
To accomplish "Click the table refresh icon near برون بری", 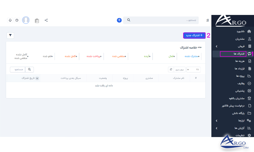I will [x=171, y=69].
